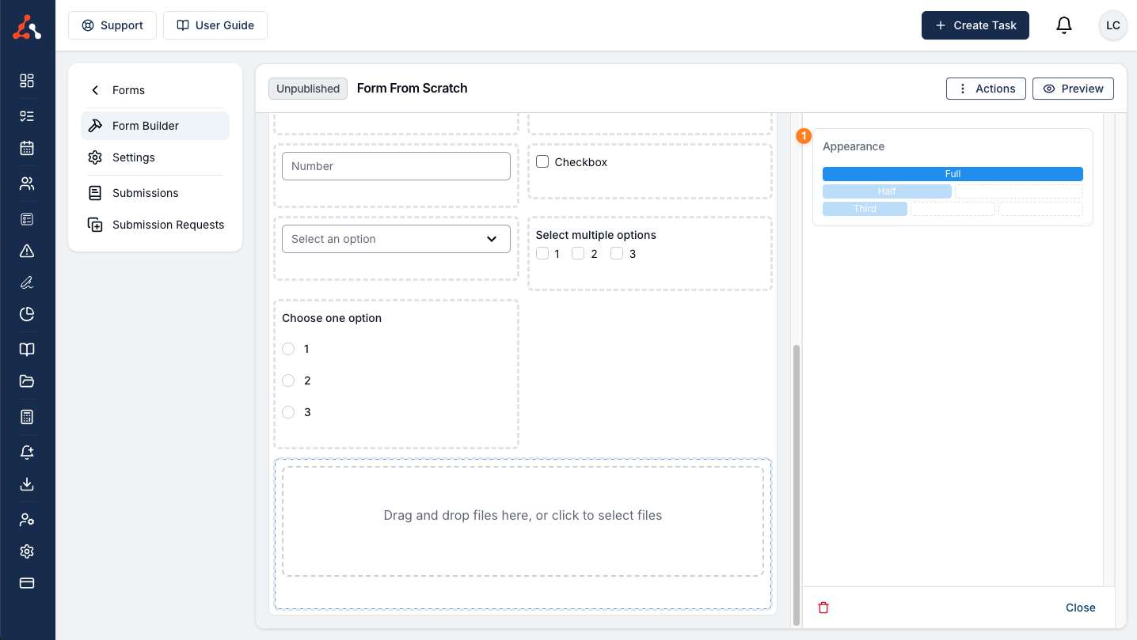Open the pie chart reports icon

point(27,314)
